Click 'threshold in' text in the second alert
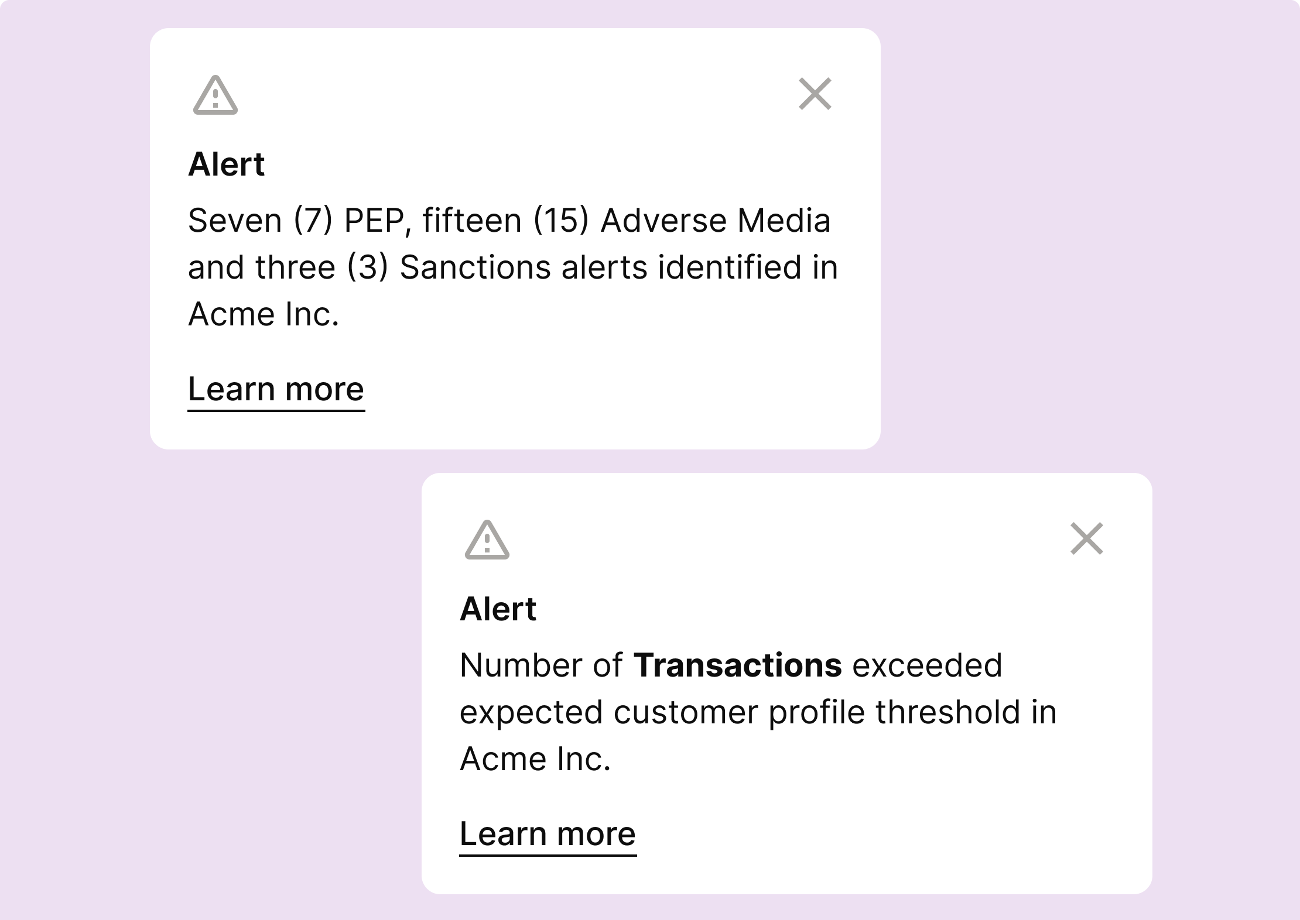1300x920 pixels. coord(966,712)
